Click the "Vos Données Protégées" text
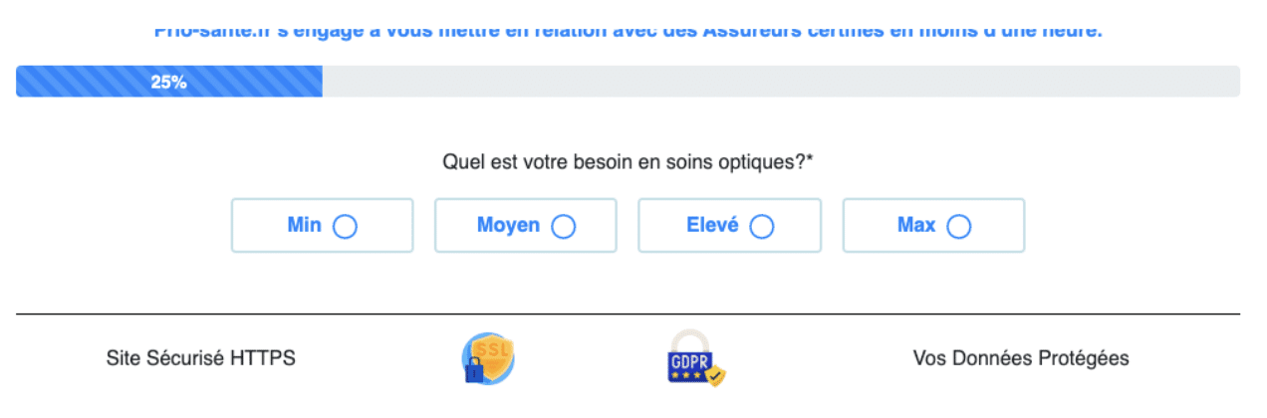Screen dimensions: 1267x418 [x=1021, y=358]
